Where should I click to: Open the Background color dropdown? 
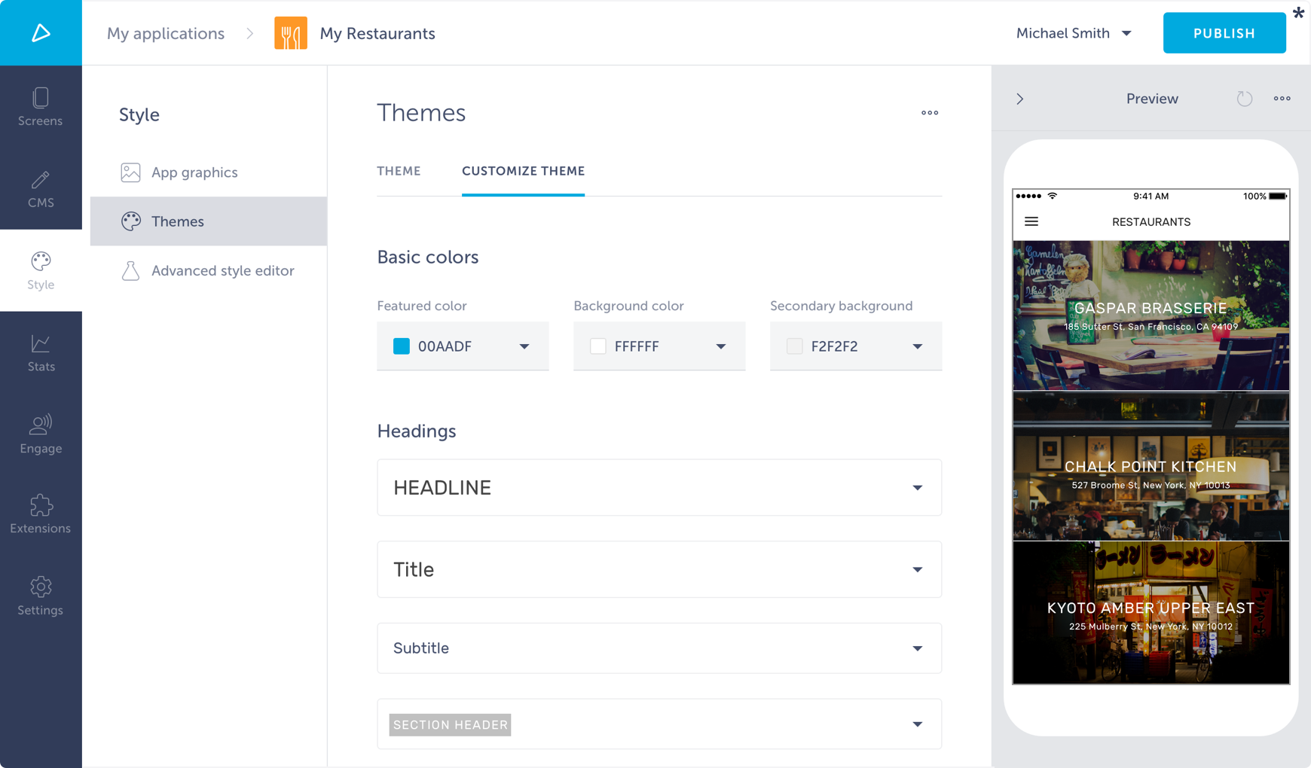[720, 346]
